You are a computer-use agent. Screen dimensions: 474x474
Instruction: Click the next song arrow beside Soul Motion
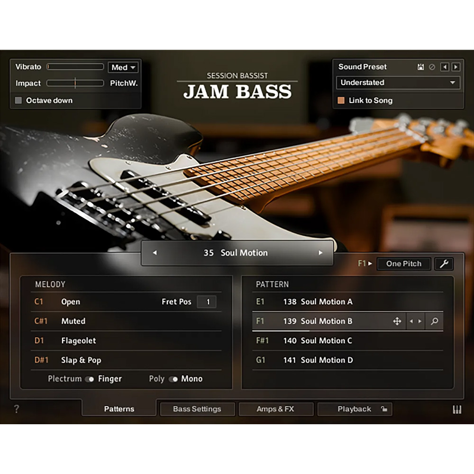point(321,253)
